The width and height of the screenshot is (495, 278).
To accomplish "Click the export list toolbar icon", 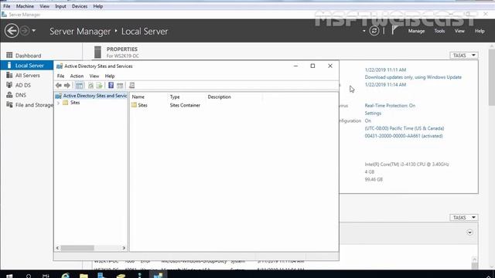I will point(100,86).
